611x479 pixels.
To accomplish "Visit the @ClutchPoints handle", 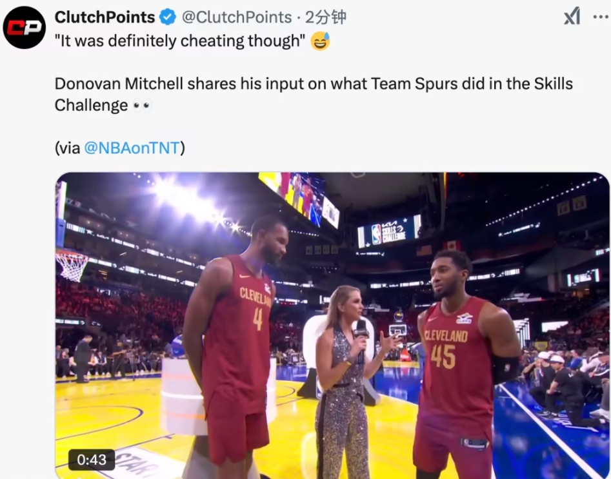I will click(237, 17).
